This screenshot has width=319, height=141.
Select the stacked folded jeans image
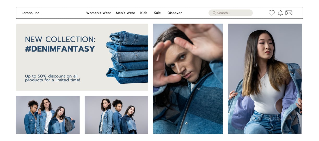pyautogui.click(x=127, y=57)
